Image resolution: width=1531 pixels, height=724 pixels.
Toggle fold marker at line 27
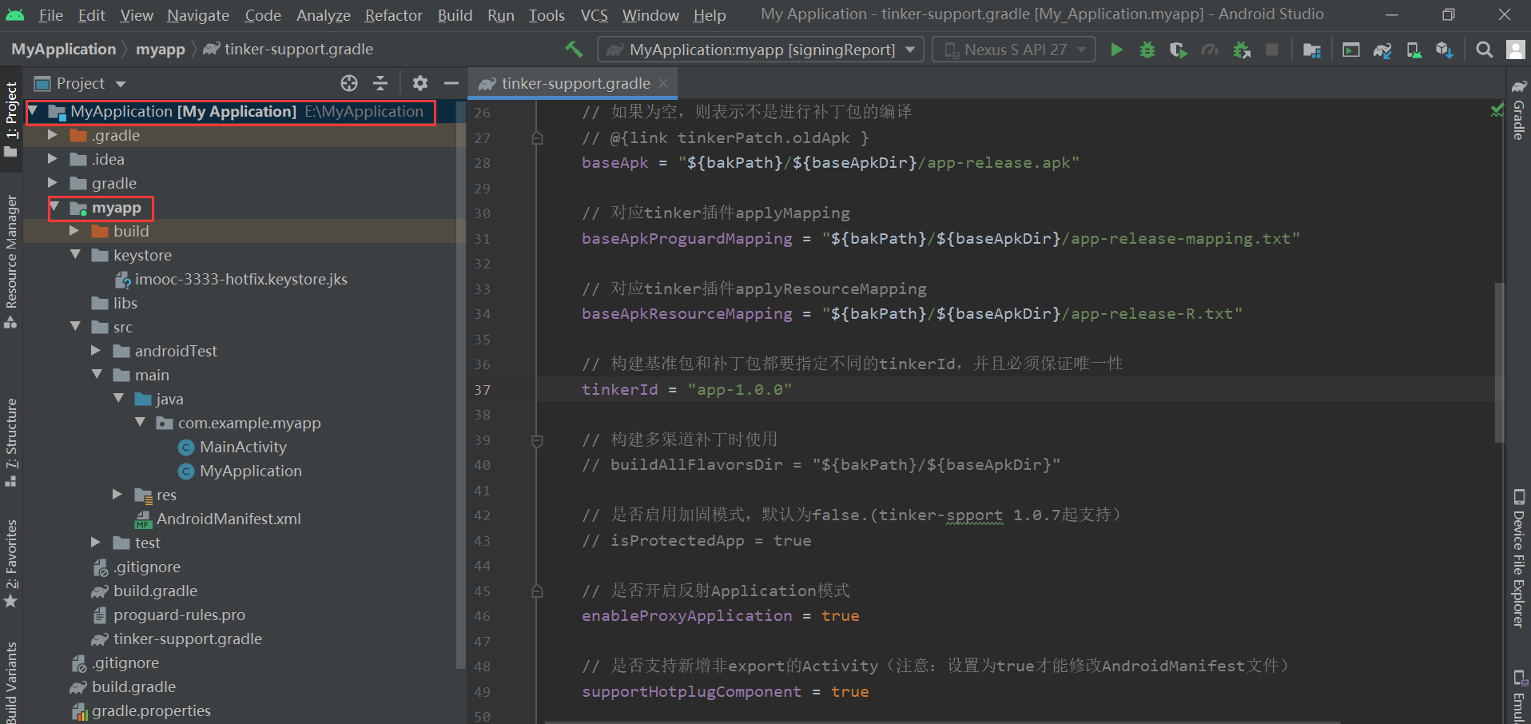click(x=537, y=138)
